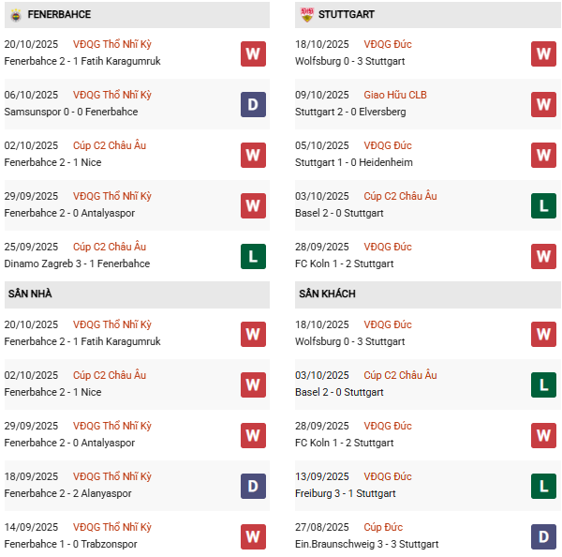Click the L badge for Freiburg vs Stuttgart

(543, 486)
